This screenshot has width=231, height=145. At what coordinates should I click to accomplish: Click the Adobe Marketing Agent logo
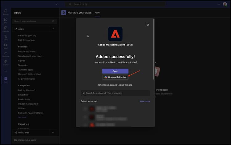click(115, 34)
